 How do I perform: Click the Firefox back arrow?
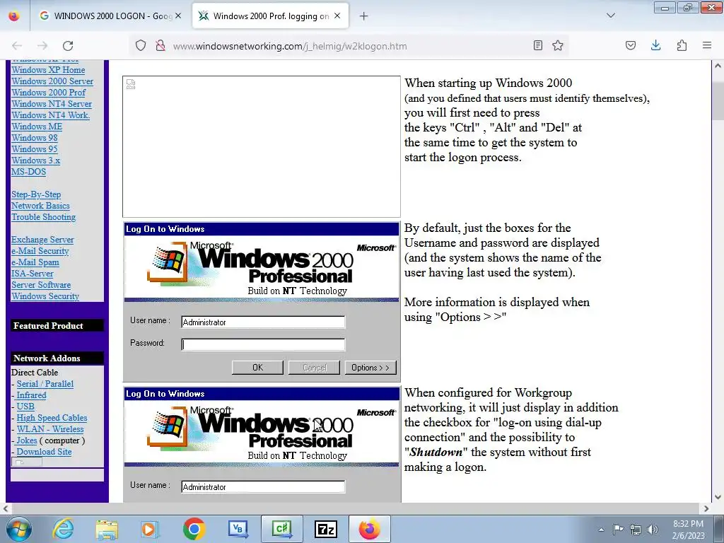click(17, 46)
